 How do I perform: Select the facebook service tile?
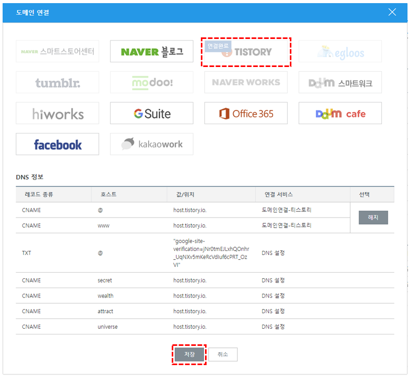[57, 144]
